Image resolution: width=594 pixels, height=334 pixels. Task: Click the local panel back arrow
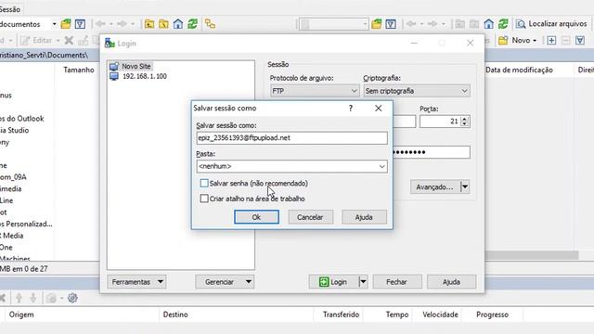click(x=101, y=24)
